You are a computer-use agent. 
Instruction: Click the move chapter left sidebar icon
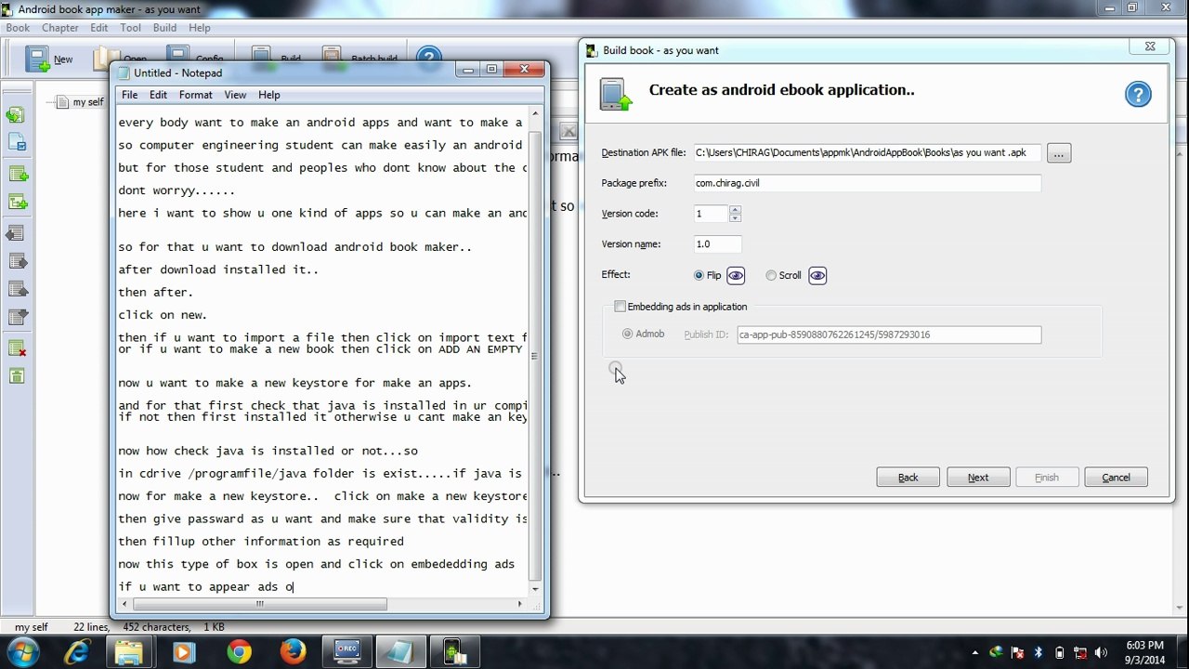click(x=17, y=232)
